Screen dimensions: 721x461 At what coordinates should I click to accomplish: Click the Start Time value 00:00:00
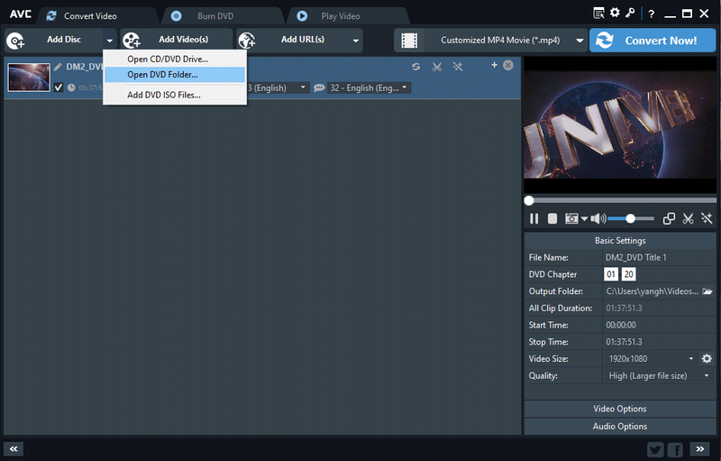tap(621, 325)
